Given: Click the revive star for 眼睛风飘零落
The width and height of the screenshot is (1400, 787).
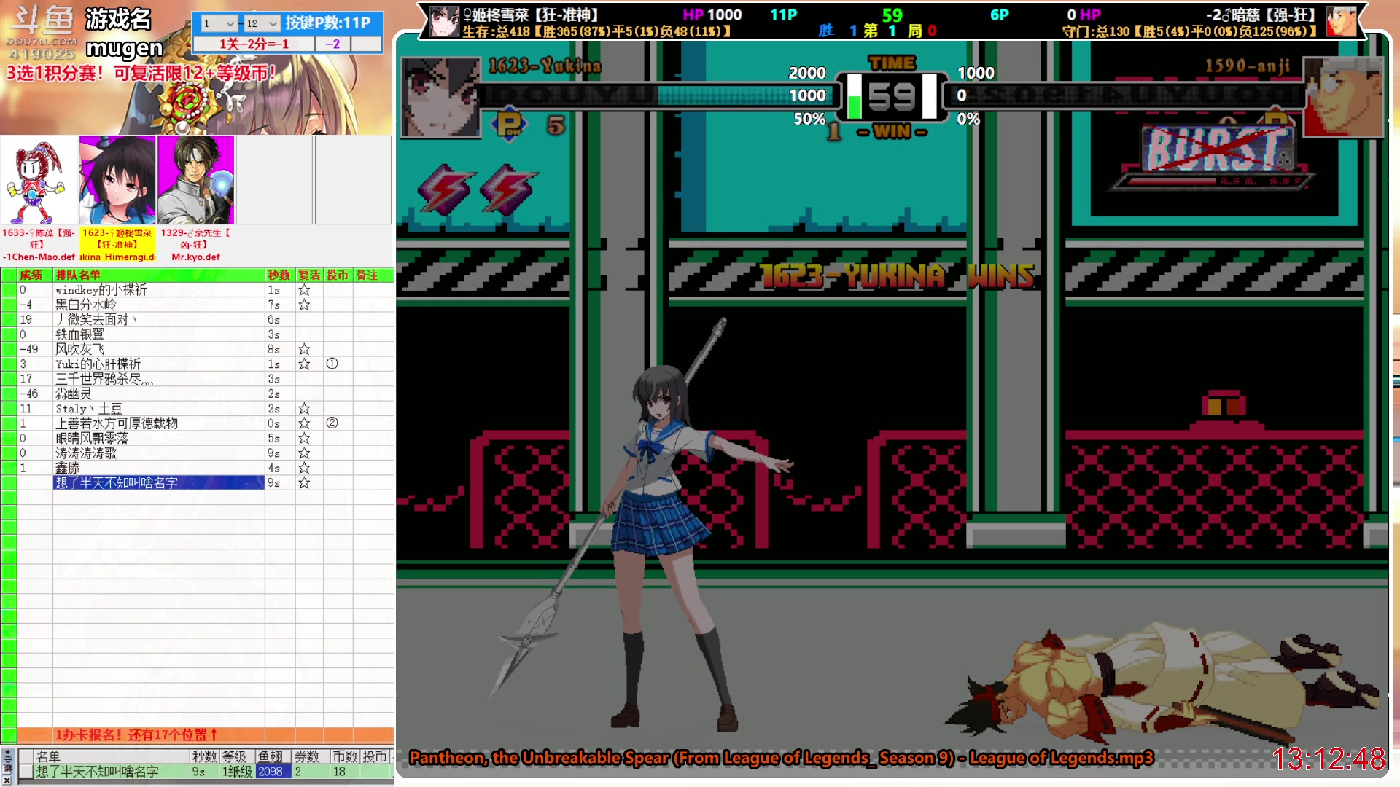Looking at the screenshot, I should [x=304, y=438].
